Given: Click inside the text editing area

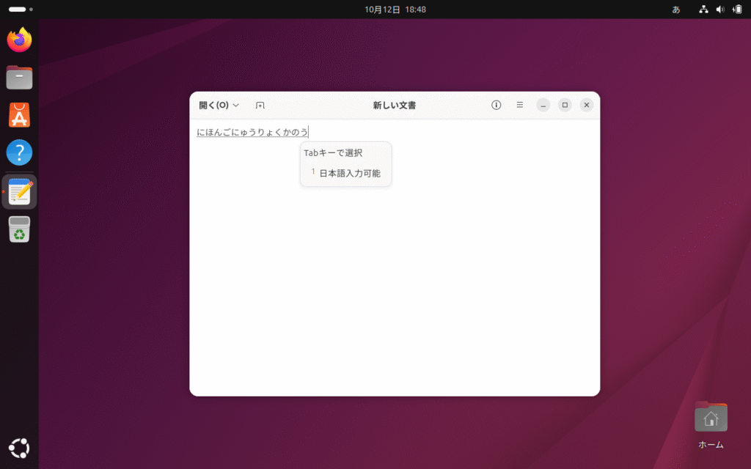Looking at the screenshot, I should (x=395, y=293).
